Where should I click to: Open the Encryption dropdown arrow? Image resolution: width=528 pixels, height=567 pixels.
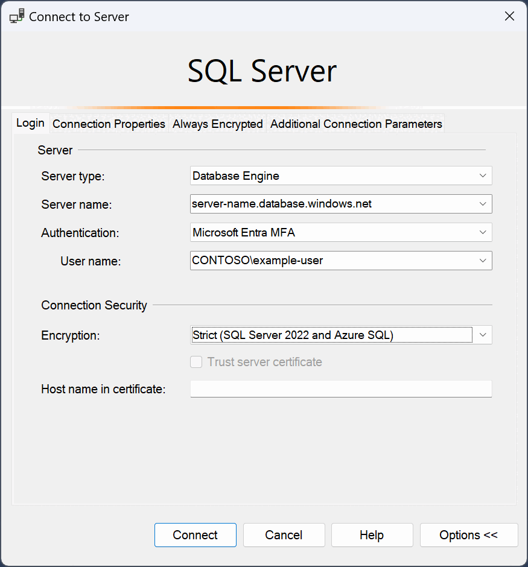(482, 335)
